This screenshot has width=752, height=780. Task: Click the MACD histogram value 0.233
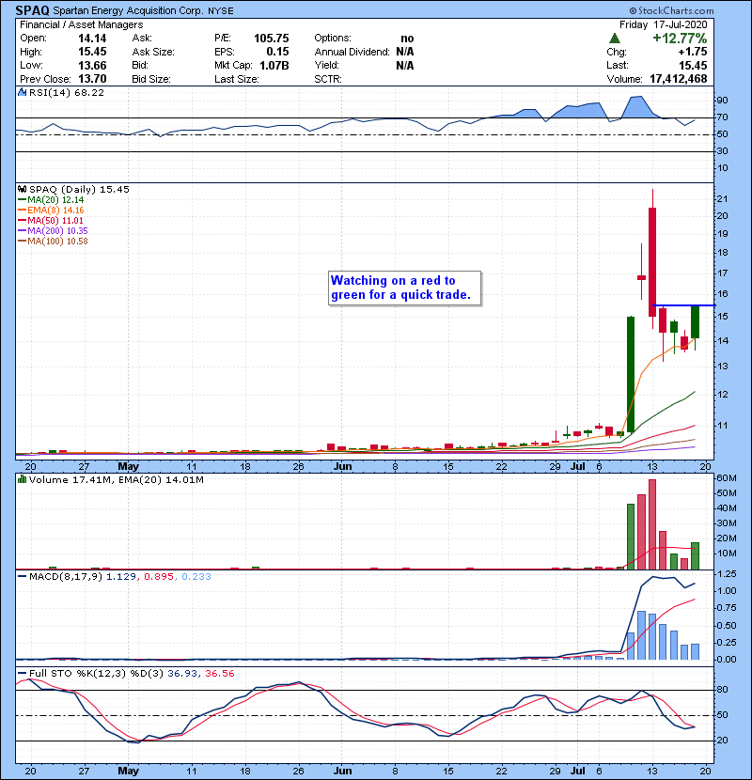pyautogui.click(x=196, y=577)
